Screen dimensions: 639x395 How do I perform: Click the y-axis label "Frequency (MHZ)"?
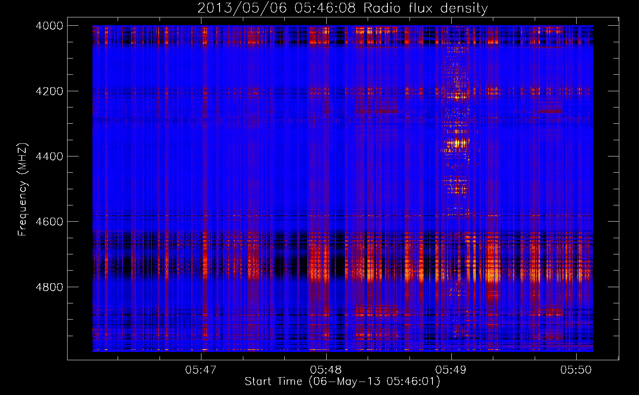tap(23, 190)
